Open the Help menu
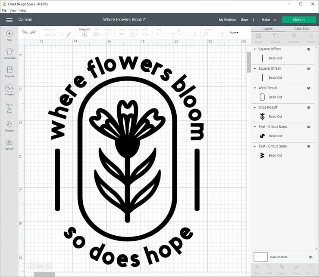This screenshot has height=277, width=319. (x=22, y=11)
